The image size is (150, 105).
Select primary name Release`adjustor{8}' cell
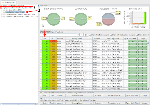pyautogui.click(x=77, y=81)
